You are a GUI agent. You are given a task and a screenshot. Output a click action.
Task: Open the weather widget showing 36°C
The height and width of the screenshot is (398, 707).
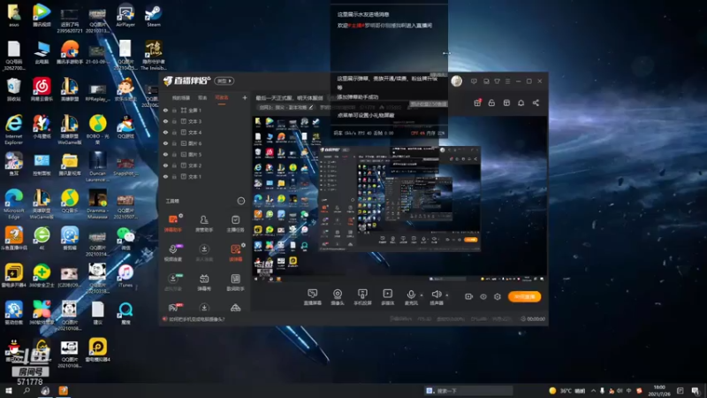pyautogui.click(x=567, y=391)
